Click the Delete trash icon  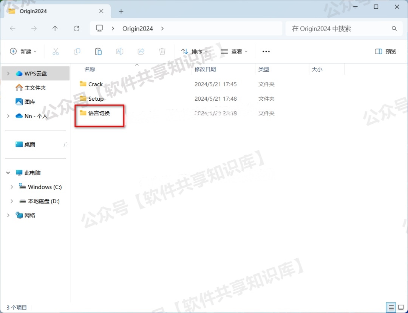click(162, 51)
